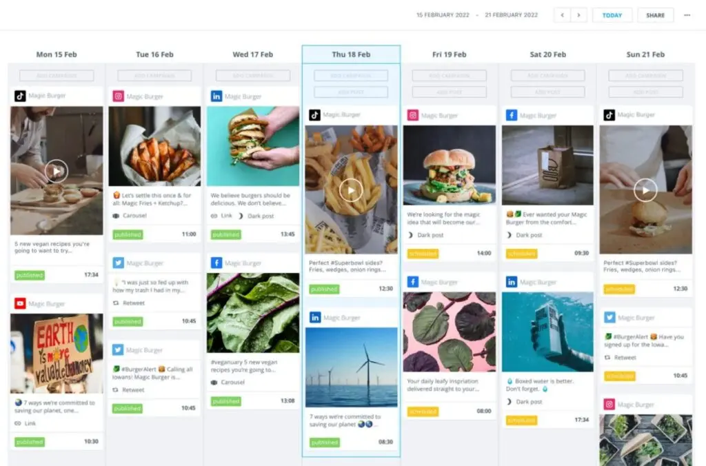Click the yellow scheduled label on Friday's burger post
The width and height of the screenshot is (706, 466).
point(423,254)
